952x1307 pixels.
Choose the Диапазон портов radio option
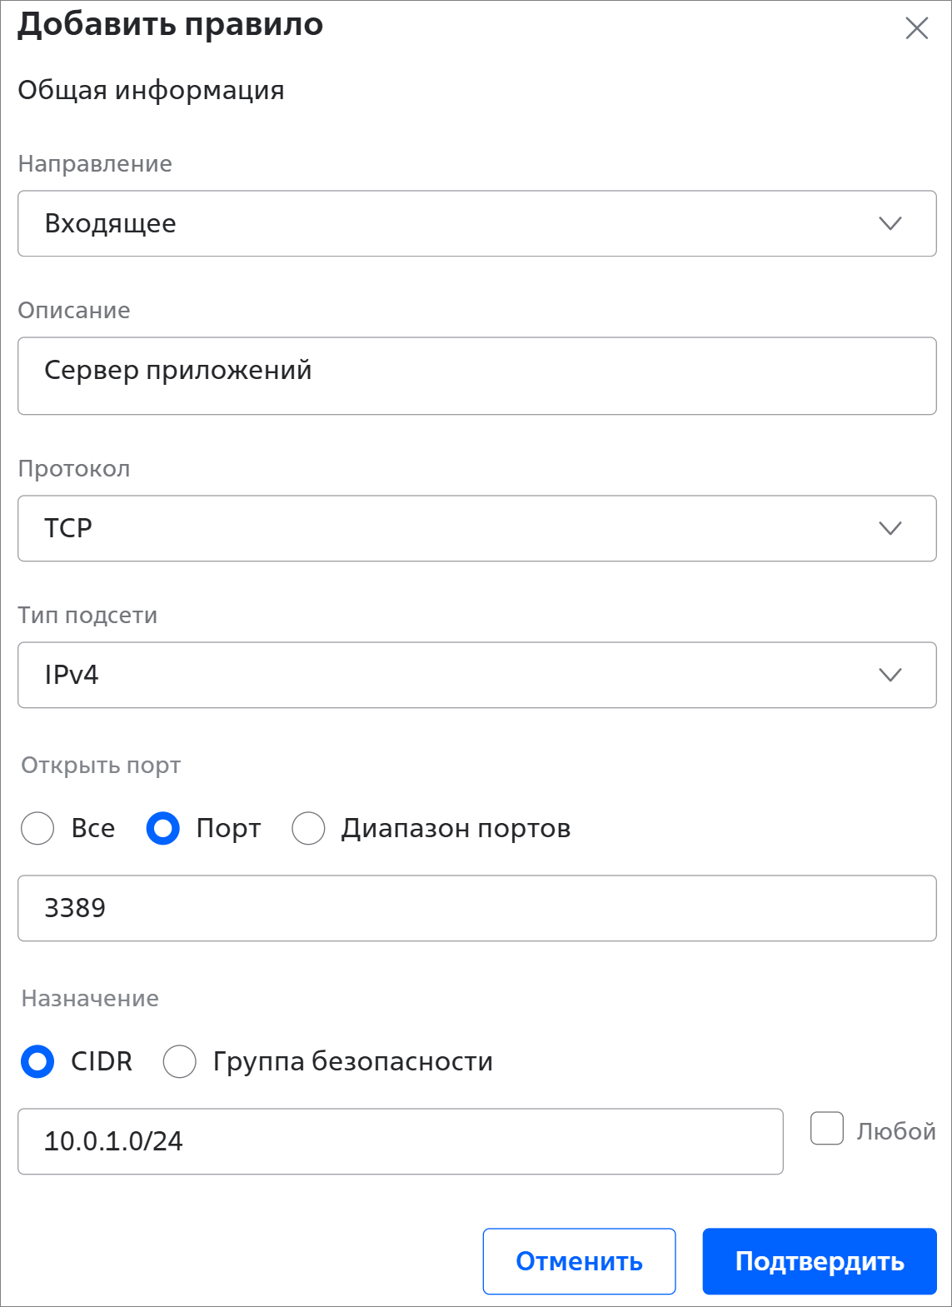point(308,829)
